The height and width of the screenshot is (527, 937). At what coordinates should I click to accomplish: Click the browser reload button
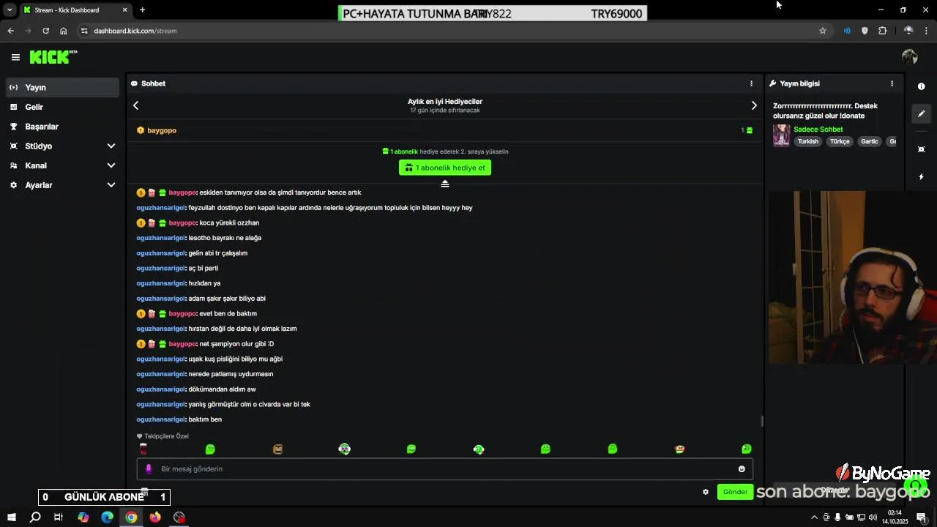click(x=45, y=31)
